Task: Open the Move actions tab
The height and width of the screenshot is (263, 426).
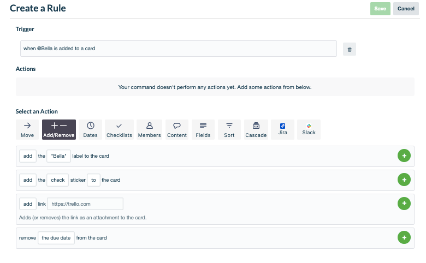Action: coord(27,130)
